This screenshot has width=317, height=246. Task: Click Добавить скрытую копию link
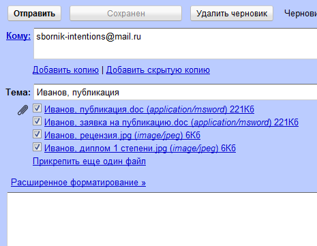point(158,70)
